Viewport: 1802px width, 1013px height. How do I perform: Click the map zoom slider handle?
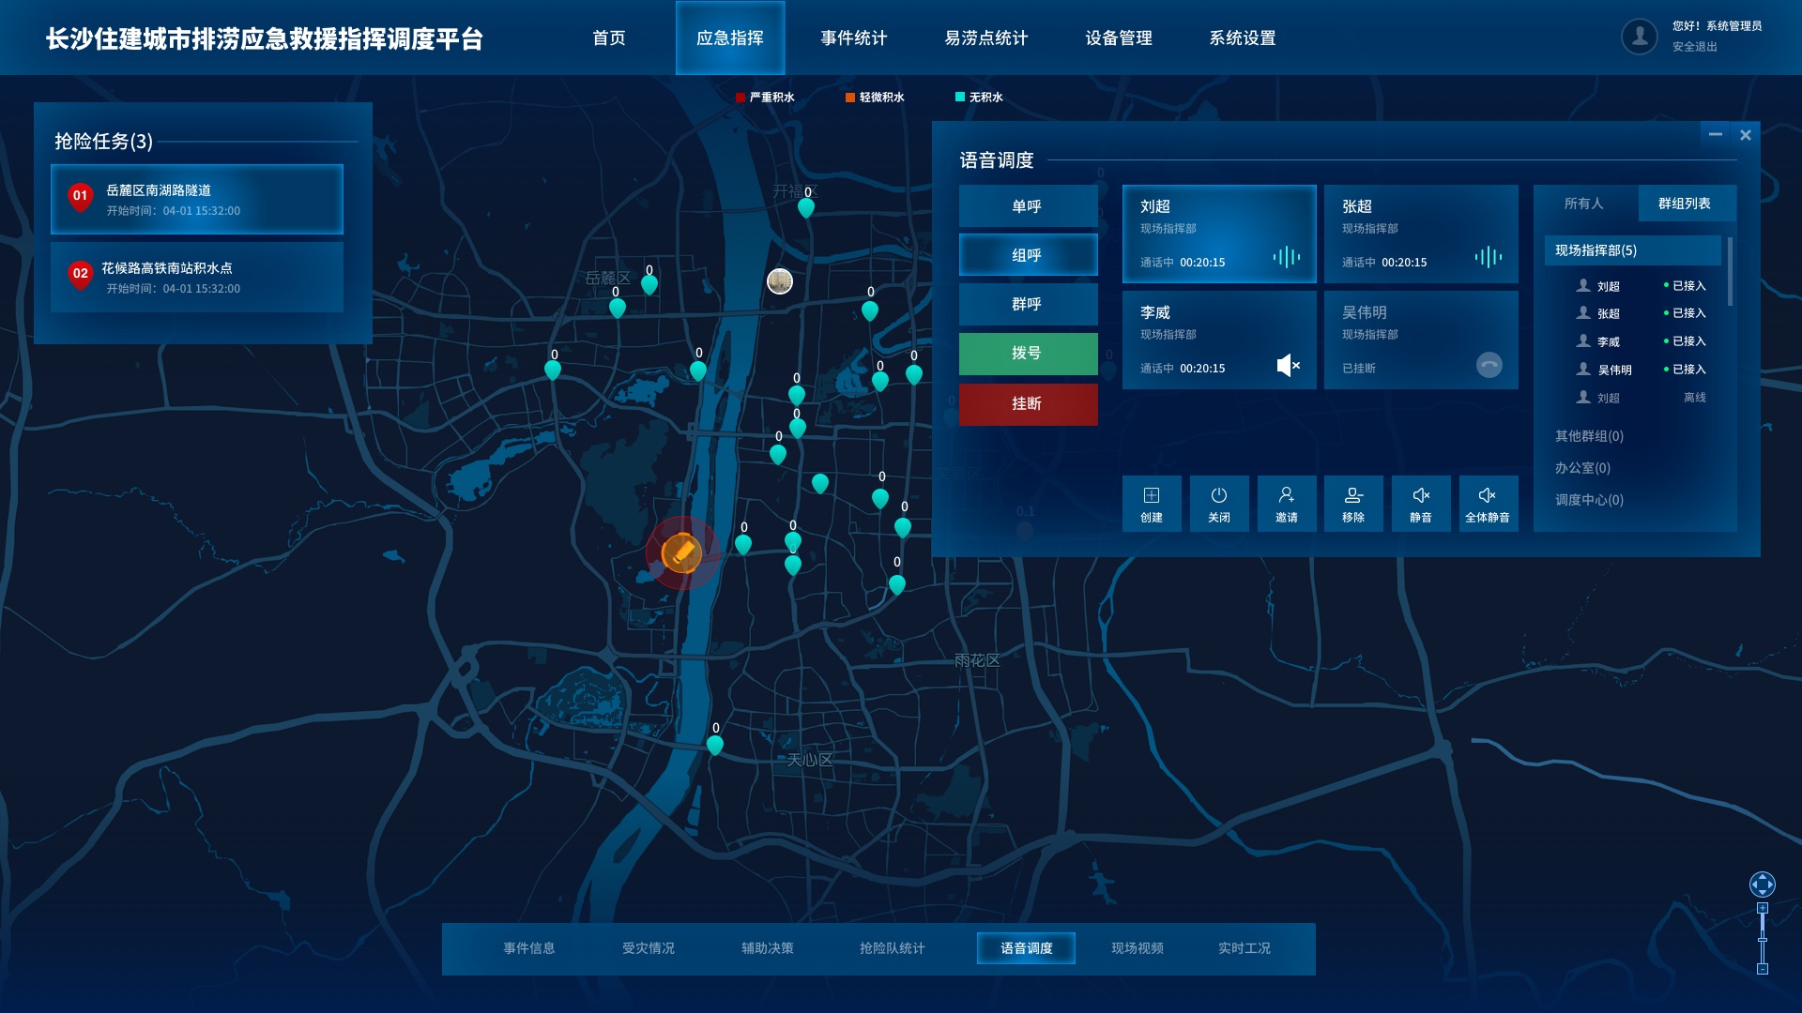tap(1762, 940)
